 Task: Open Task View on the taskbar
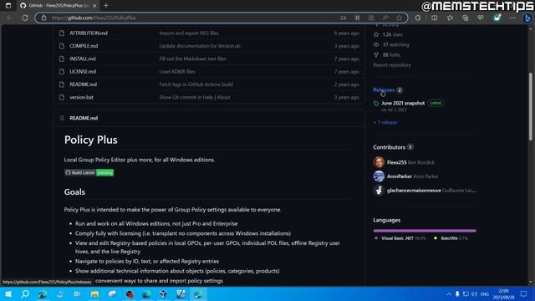point(77,293)
